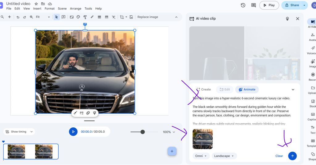This screenshot has width=316, height=165.
Task: Open the File menu
Action: tap(9, 9)
